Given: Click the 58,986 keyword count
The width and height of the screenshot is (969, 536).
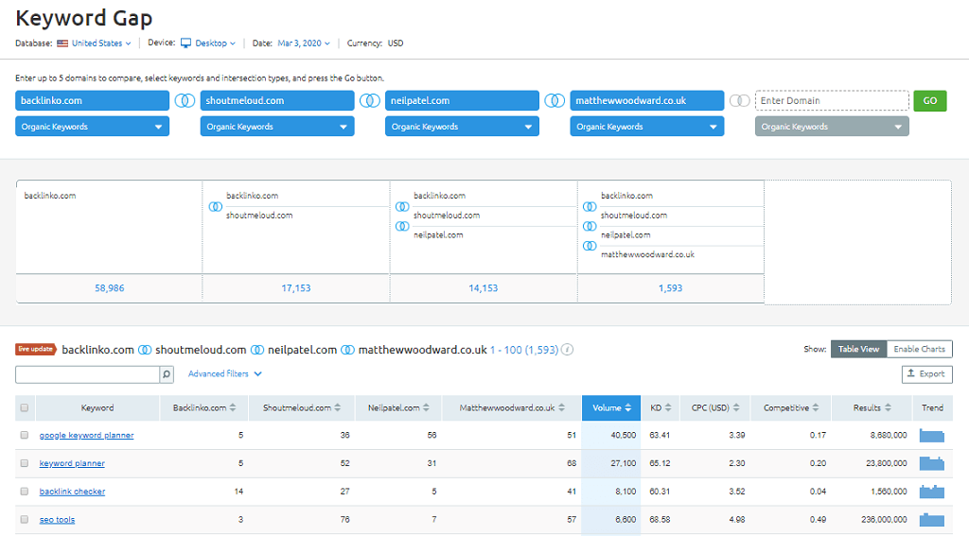Looking at the screenshot, I should [x=110, y=287].
